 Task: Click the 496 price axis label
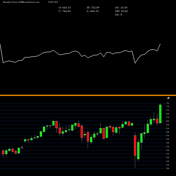pos(168,150)
